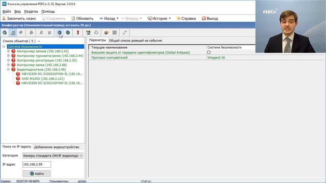Click the gray square toolbar icon
Screen dimensions: 326x183
115,33
